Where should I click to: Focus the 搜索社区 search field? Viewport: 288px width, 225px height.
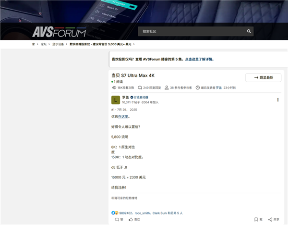[x=196, y=31]
